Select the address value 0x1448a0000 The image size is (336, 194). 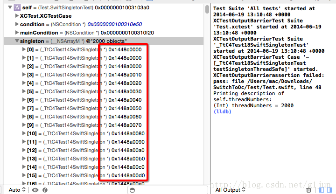(x=125, y=66)
